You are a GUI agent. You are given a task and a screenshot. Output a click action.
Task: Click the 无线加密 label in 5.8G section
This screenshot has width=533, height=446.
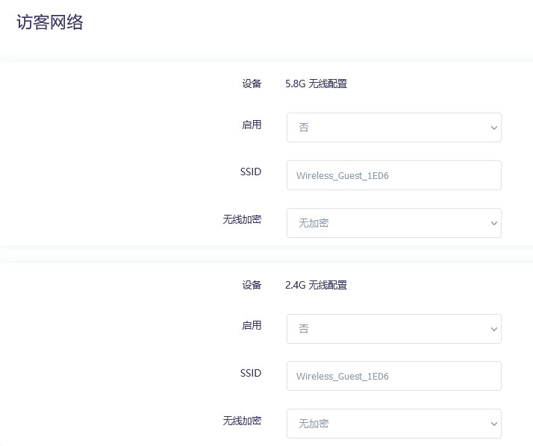242,219
